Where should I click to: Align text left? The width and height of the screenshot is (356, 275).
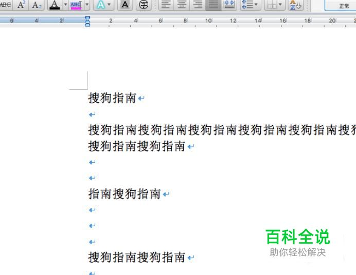click(166, 5)
